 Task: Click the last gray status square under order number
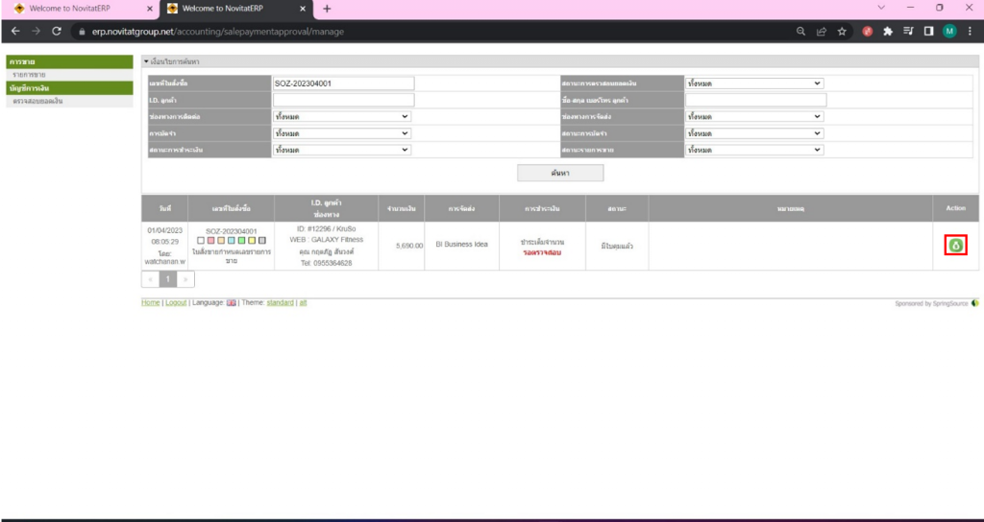point(262,240)
